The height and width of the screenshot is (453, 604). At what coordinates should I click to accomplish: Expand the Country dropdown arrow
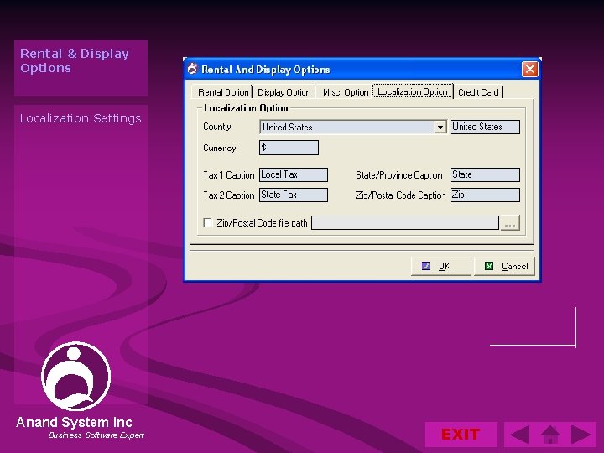coord(440,127)
